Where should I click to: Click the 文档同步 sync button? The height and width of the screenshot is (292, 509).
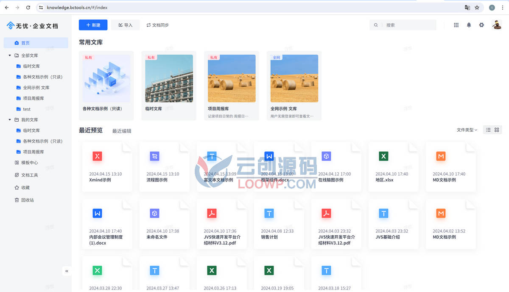[x=157, y=25]
